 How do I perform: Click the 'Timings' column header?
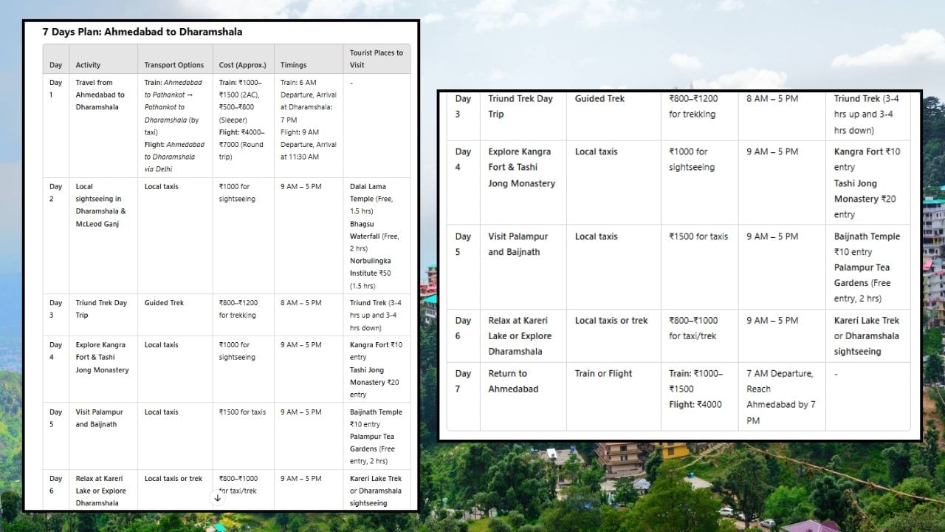coord(293,65)
